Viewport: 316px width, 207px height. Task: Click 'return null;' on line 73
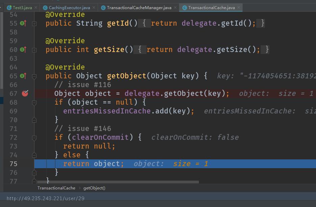point(89,146)
